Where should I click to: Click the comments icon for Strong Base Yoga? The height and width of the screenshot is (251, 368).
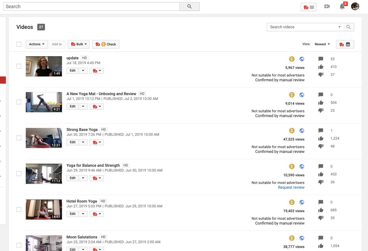pos(321,131)
